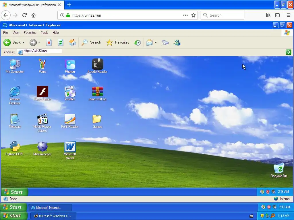
Task: Click the Firefox URL bar
Action: [x=127, y=15]
